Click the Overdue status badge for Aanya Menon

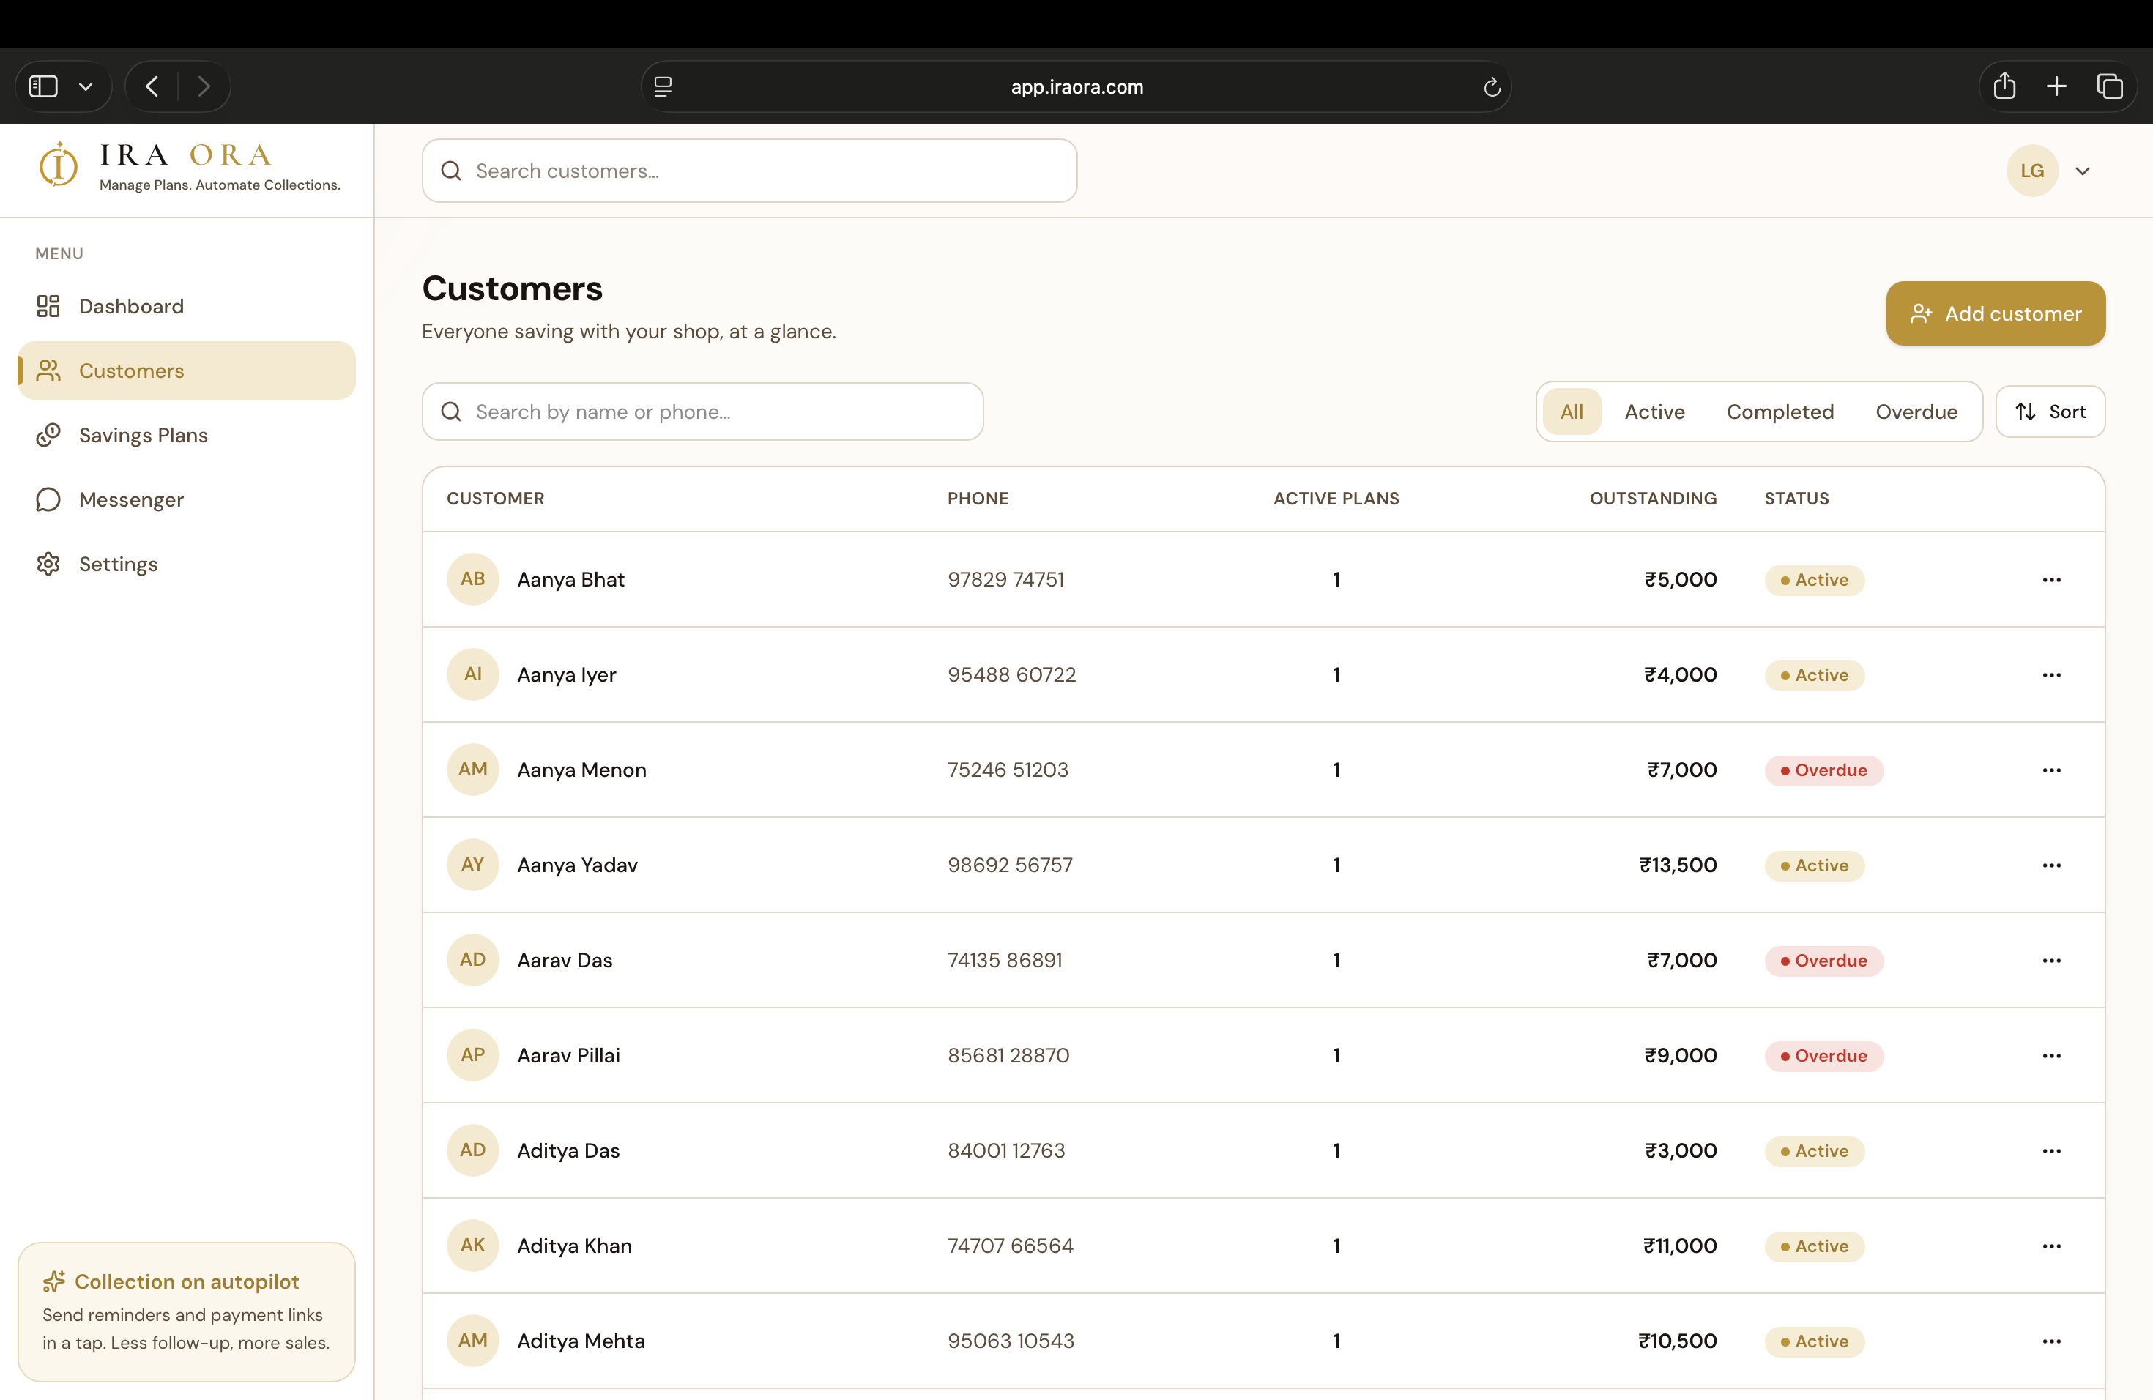[1823, 770]
